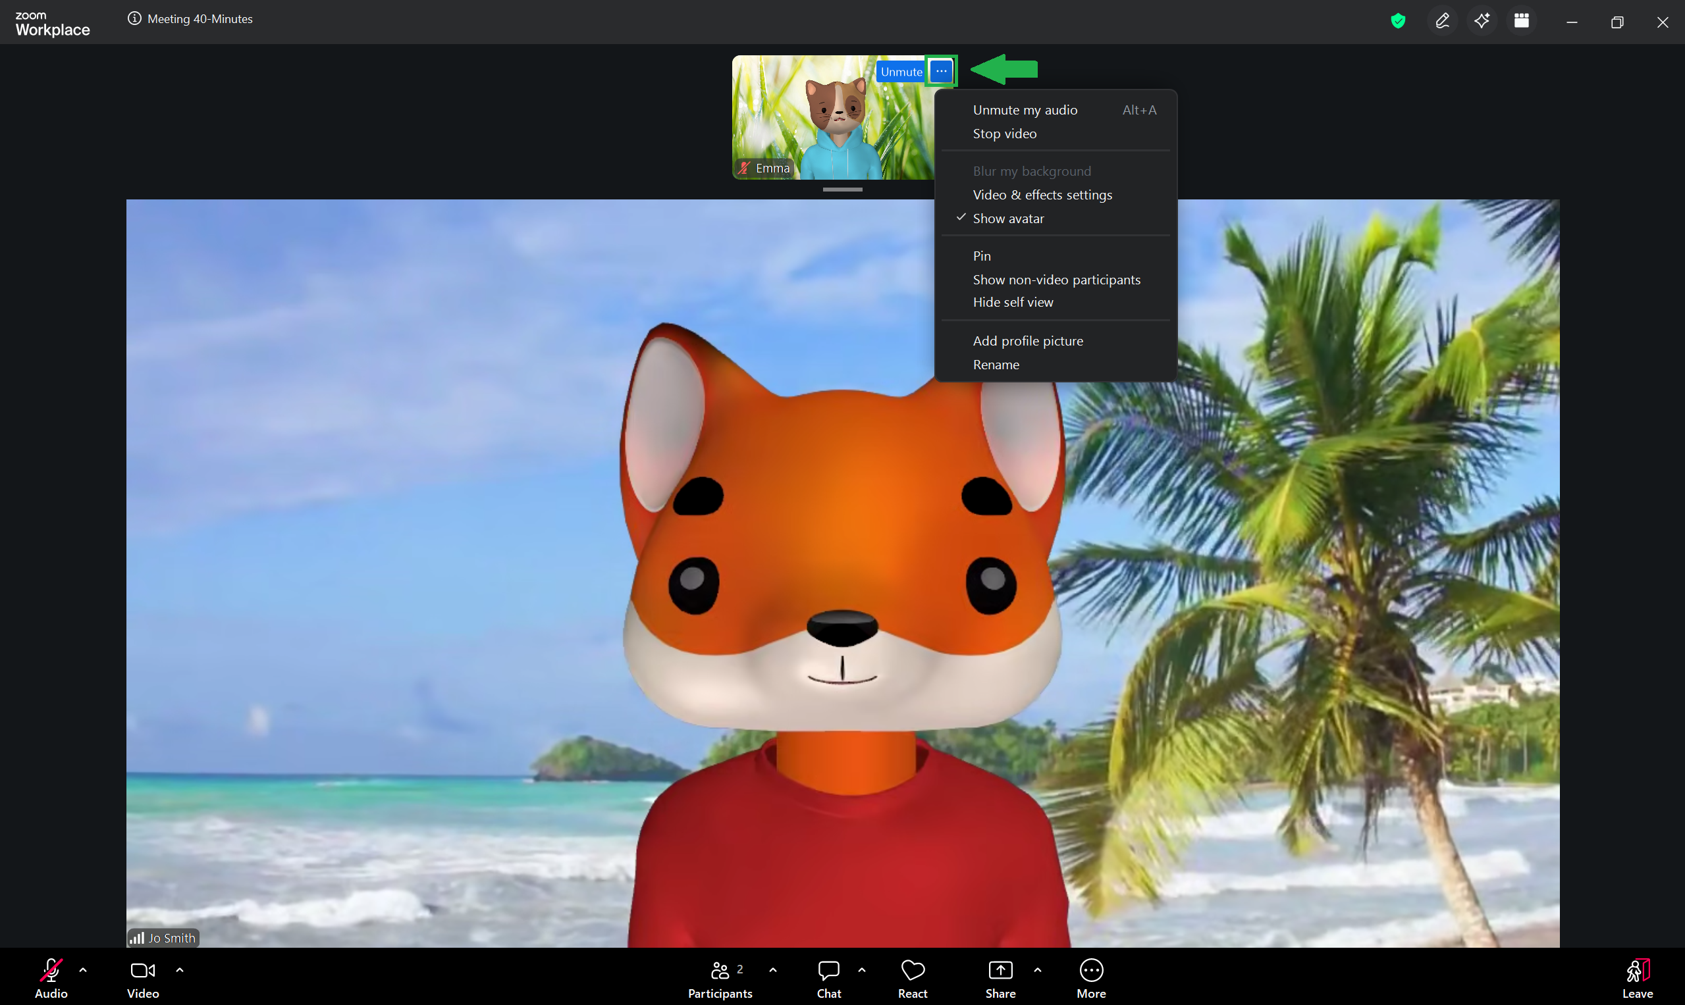Open the encryption shield info
The image size is (1685, 1005).
pos(1398,21)
